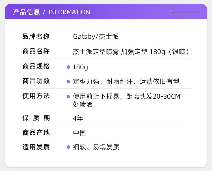
Task: Select the 使用方法 row label
Action: coord(36,96)
